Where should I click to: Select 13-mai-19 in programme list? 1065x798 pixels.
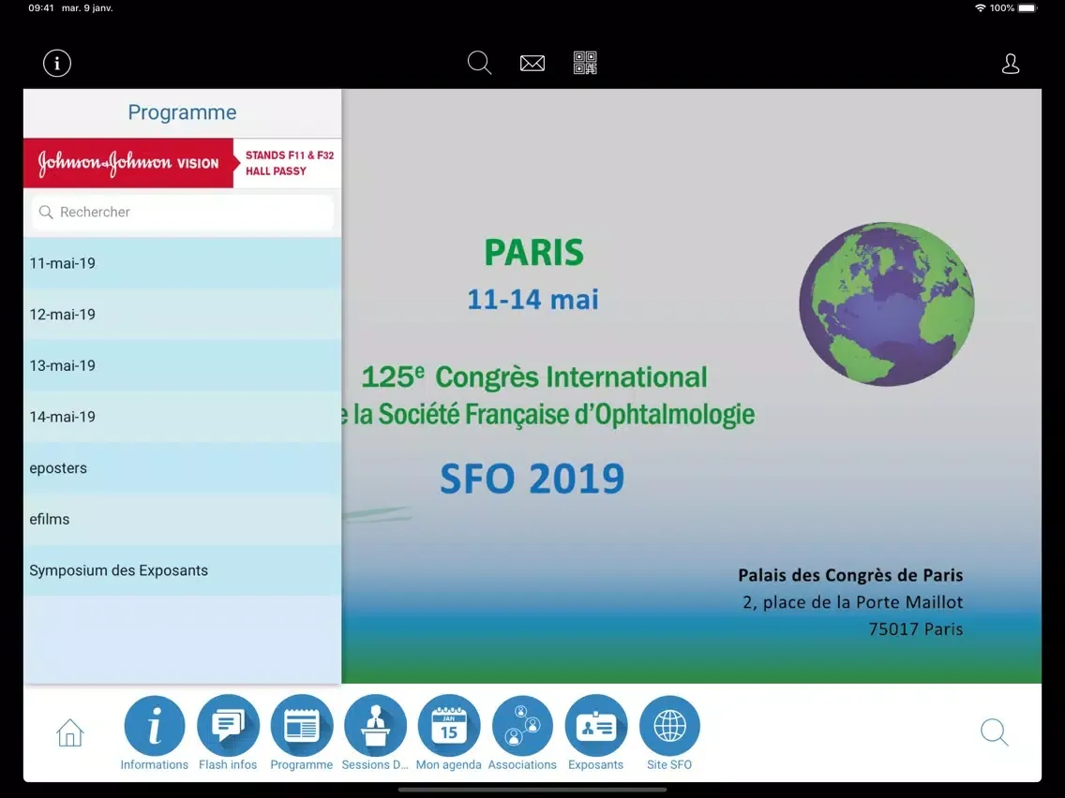183,365
